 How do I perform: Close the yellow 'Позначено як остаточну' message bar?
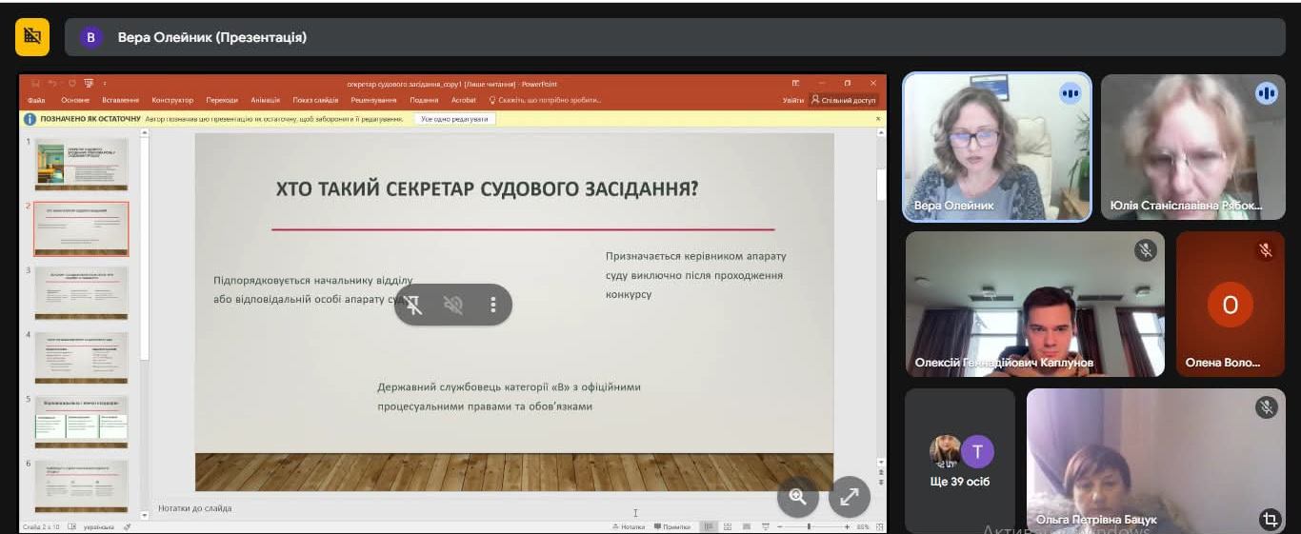click(878, 119)
